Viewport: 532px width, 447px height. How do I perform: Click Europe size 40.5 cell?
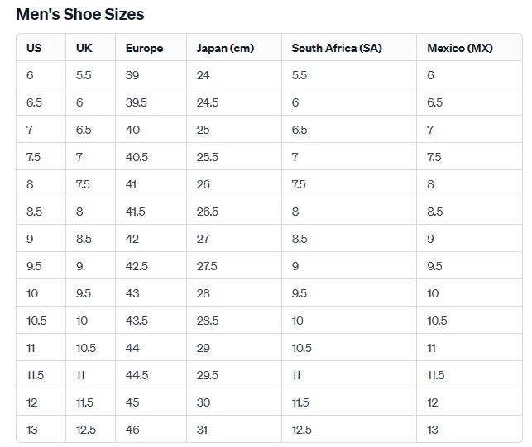click(137, 157)
